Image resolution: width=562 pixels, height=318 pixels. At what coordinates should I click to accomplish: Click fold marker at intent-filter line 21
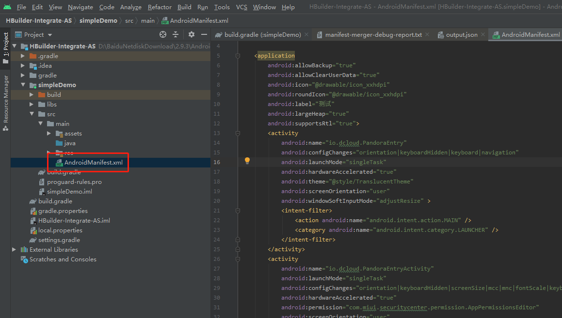point(238,211)
